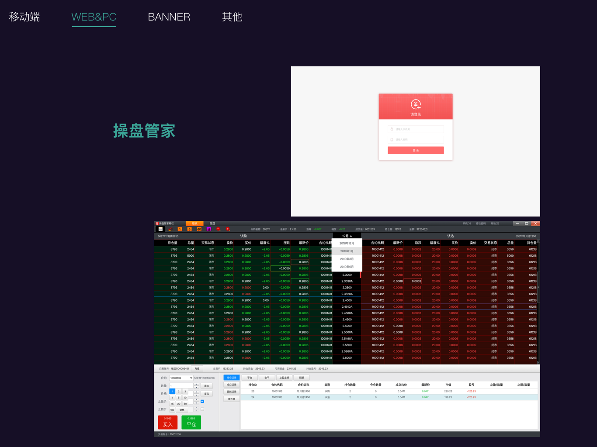This screenshot has height=447, width=597.
Task: Click the 全平 close-all button
Action: click(267, 378)
